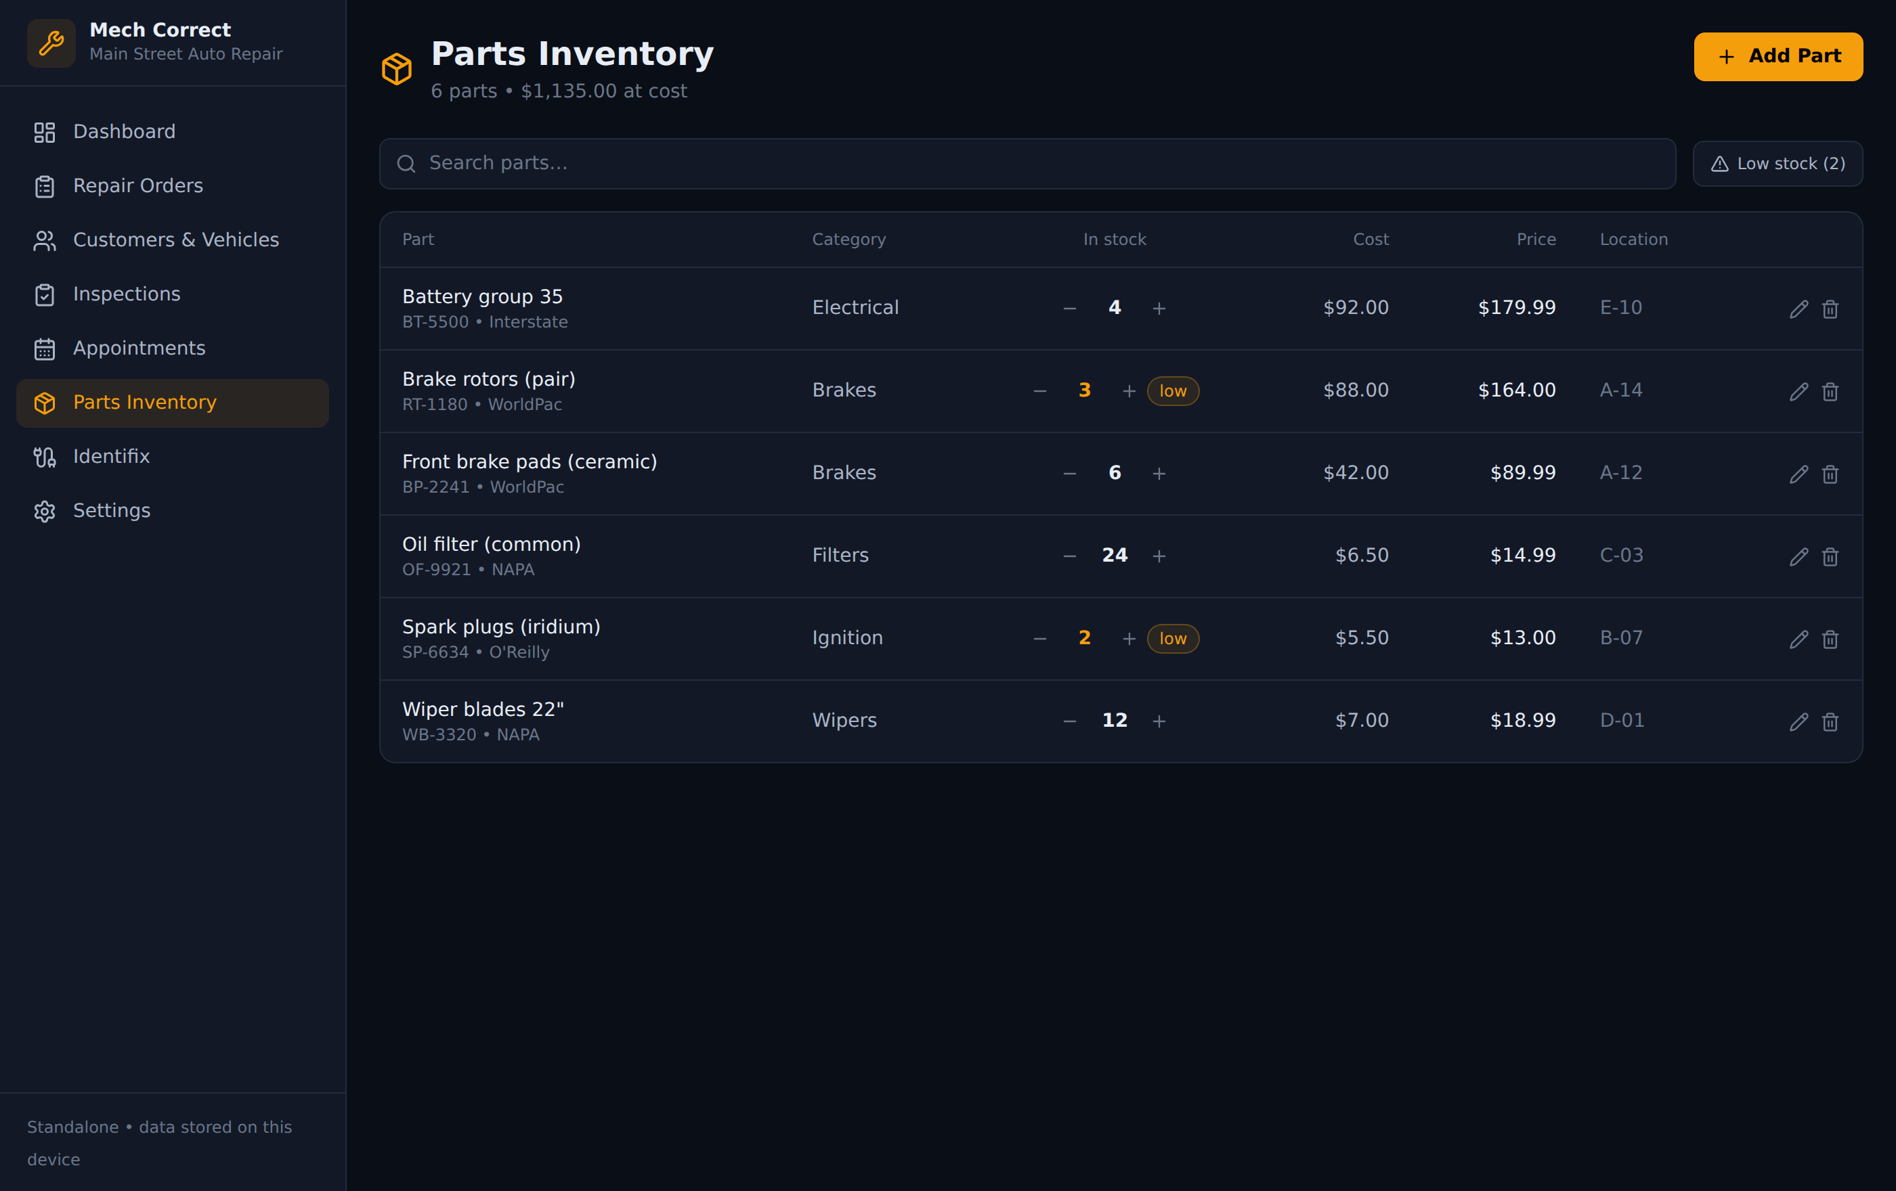
Task: Click the Location column header
Action: pyautogui.click(x=1634, y=239)
